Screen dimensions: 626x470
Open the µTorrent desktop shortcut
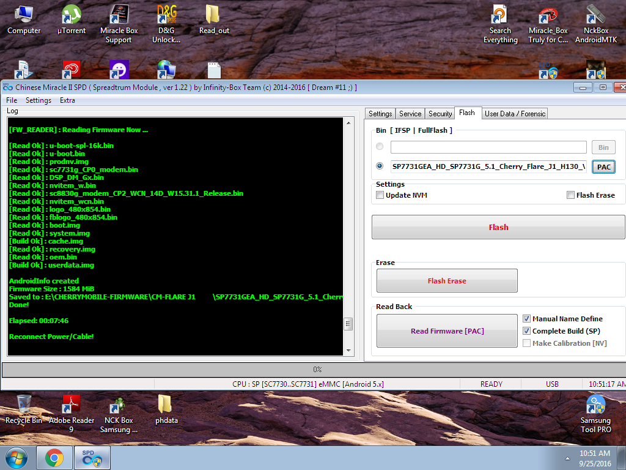(72, 20)
